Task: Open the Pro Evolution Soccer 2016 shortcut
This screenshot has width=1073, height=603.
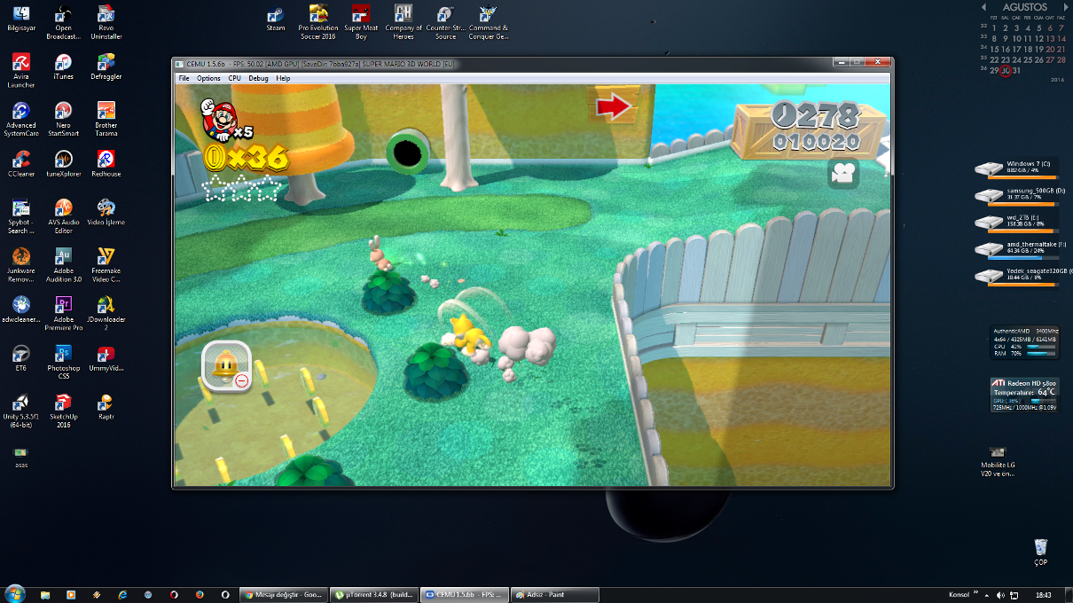Action: click(318, 22)
